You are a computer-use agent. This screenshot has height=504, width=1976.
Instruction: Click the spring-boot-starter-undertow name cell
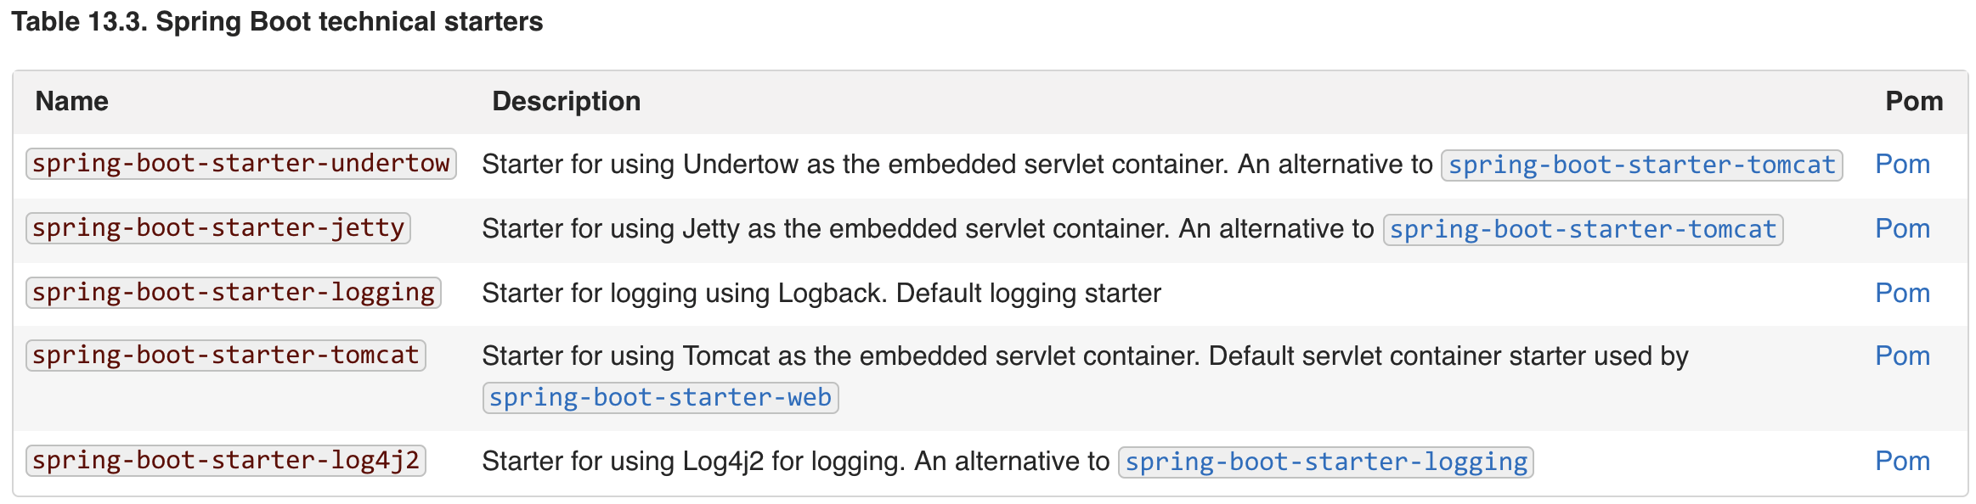point(240,163)
